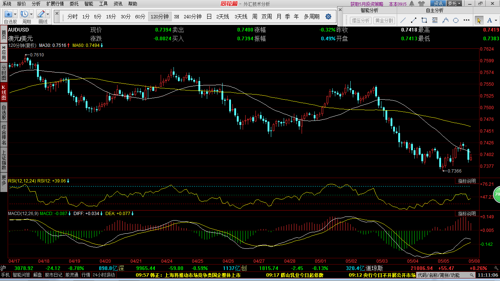Open period settings gear icon

[328, 16]
